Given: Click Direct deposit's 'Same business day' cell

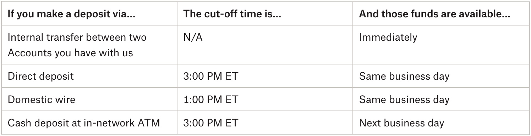Looking at the screenshot, I should [404, 76].
